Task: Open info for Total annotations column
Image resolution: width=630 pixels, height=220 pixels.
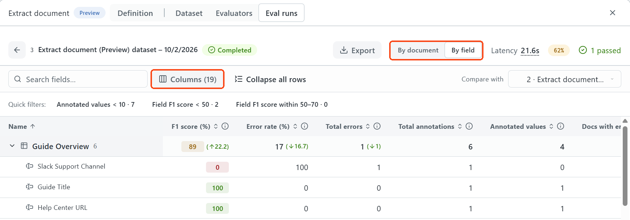Action: point(469,126)
